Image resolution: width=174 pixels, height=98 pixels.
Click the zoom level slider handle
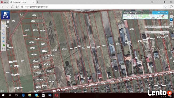pos(8,27)
